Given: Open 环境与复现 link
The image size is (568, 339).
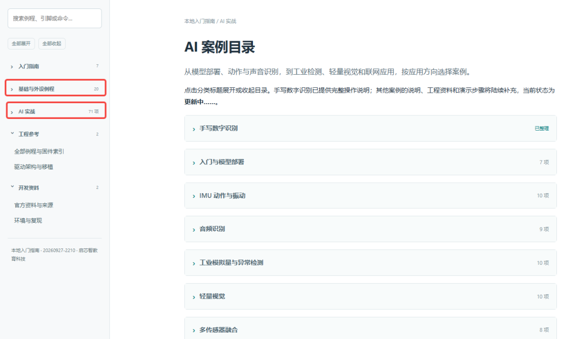Looking at the screenshot, I should 28,221.
